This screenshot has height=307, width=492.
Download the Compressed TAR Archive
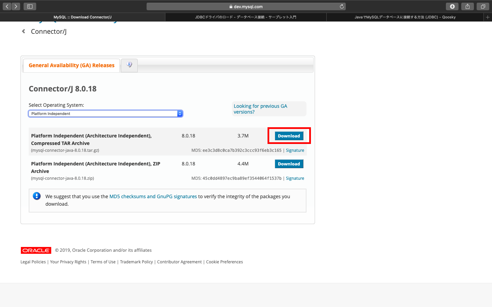(x=289, y=136)
